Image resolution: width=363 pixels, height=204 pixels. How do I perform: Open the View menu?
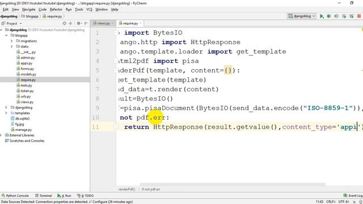[x=15, y=10]
